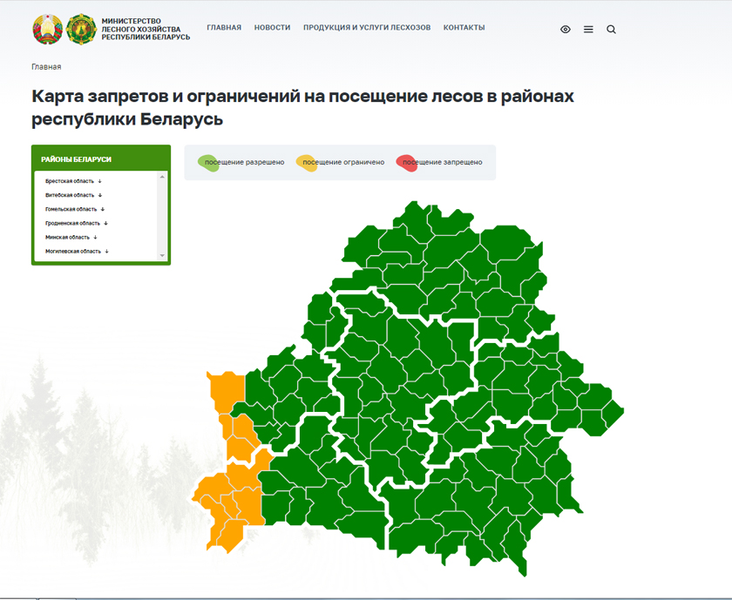
Task: Toggle the accessibility eye icon
Action: 566,30
